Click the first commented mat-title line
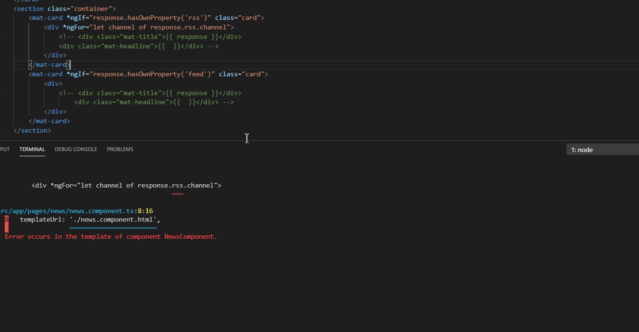Image resolution: width=639 pixels, height=332 pixels. coord(150,37)
